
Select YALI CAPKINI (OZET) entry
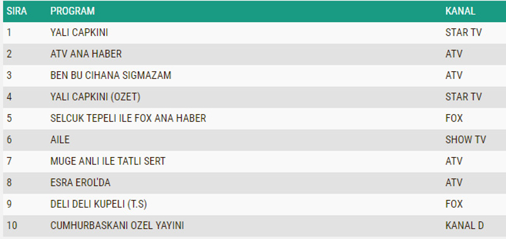(96, 97)
